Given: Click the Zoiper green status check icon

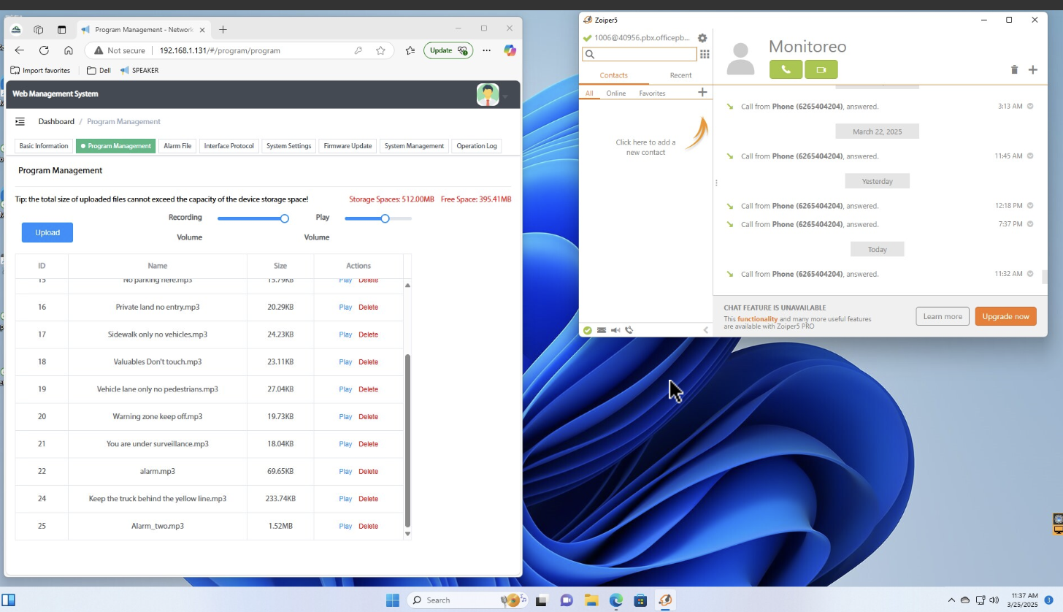Looking at the screenshot, I should [588, 330].
